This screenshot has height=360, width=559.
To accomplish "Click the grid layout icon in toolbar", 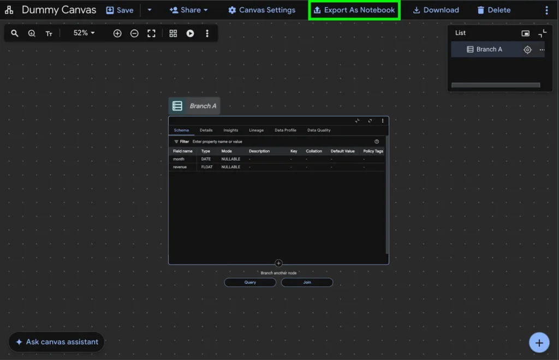I will point(173,33).
